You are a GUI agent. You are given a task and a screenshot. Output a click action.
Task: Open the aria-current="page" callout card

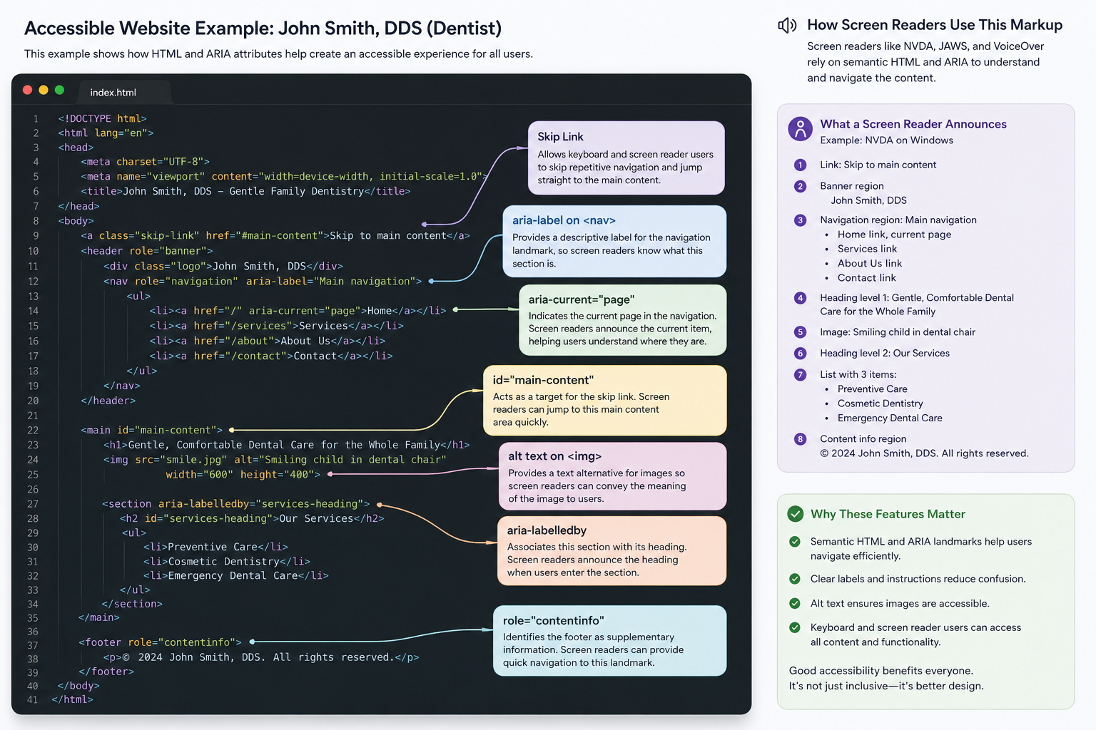[623, 320]
